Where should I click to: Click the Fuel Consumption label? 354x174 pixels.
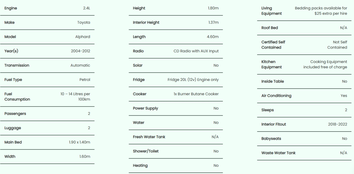click(x=17, y=96)
